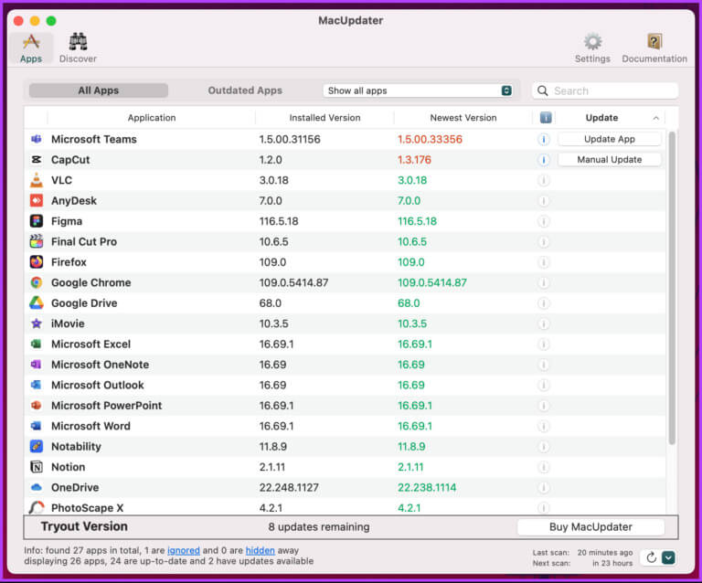702x583 pixels.
Task: Select the CapCut app icon
Action: pos(37,160)
